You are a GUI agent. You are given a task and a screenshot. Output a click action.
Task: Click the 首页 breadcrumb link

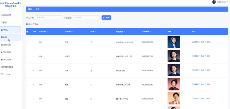point(30,9)
